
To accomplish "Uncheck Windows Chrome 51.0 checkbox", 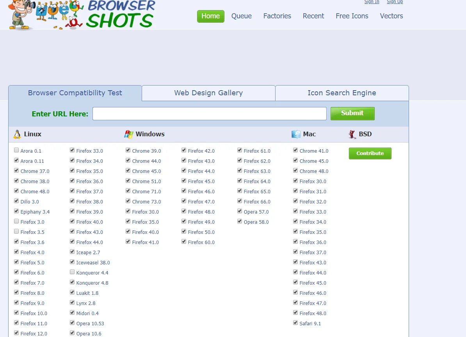I will [x=128, y=180].
